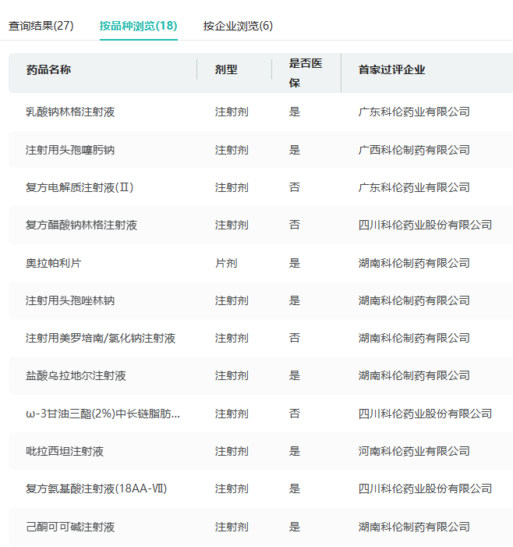
Task: Select the ω-3甘油三酯(2%)中长链脂肪... entry
Action: [x=103, y=414]
